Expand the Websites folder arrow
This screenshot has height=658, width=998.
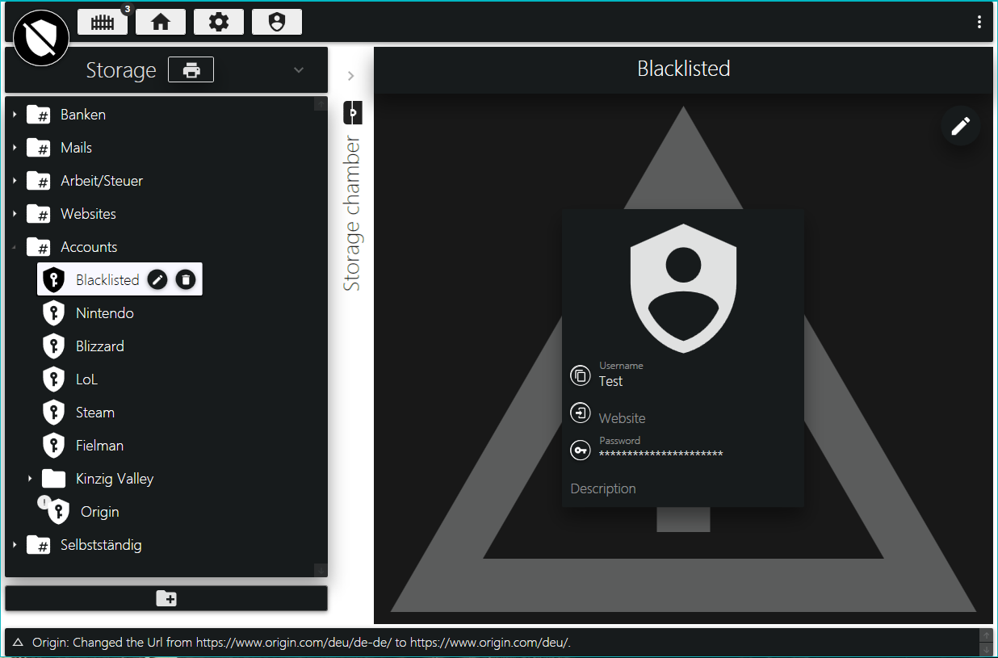click(x=15, y=214)
